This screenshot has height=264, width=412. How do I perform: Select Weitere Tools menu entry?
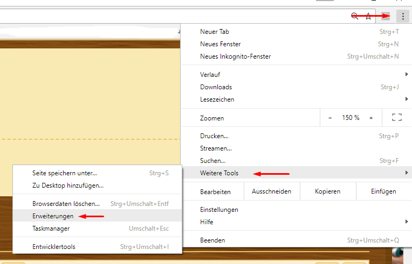tap(219, 173)
